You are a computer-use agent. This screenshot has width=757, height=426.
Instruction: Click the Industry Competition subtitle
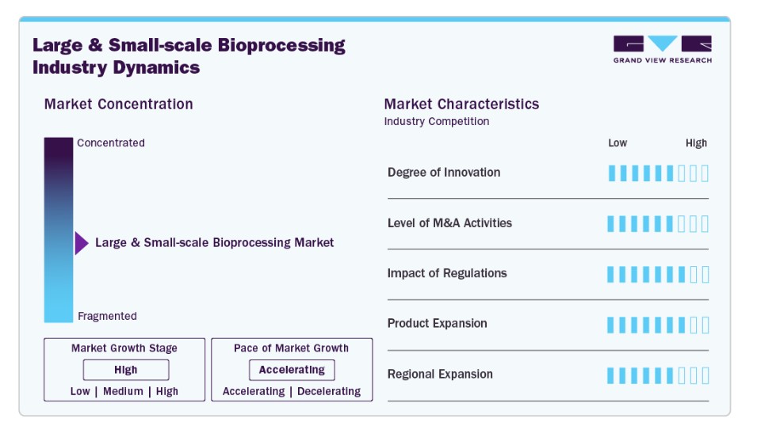437,121
